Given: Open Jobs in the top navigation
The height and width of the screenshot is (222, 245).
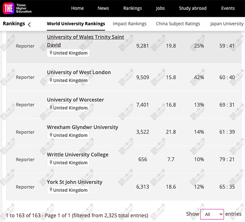Looking at the screenshot, I should 160,8.
